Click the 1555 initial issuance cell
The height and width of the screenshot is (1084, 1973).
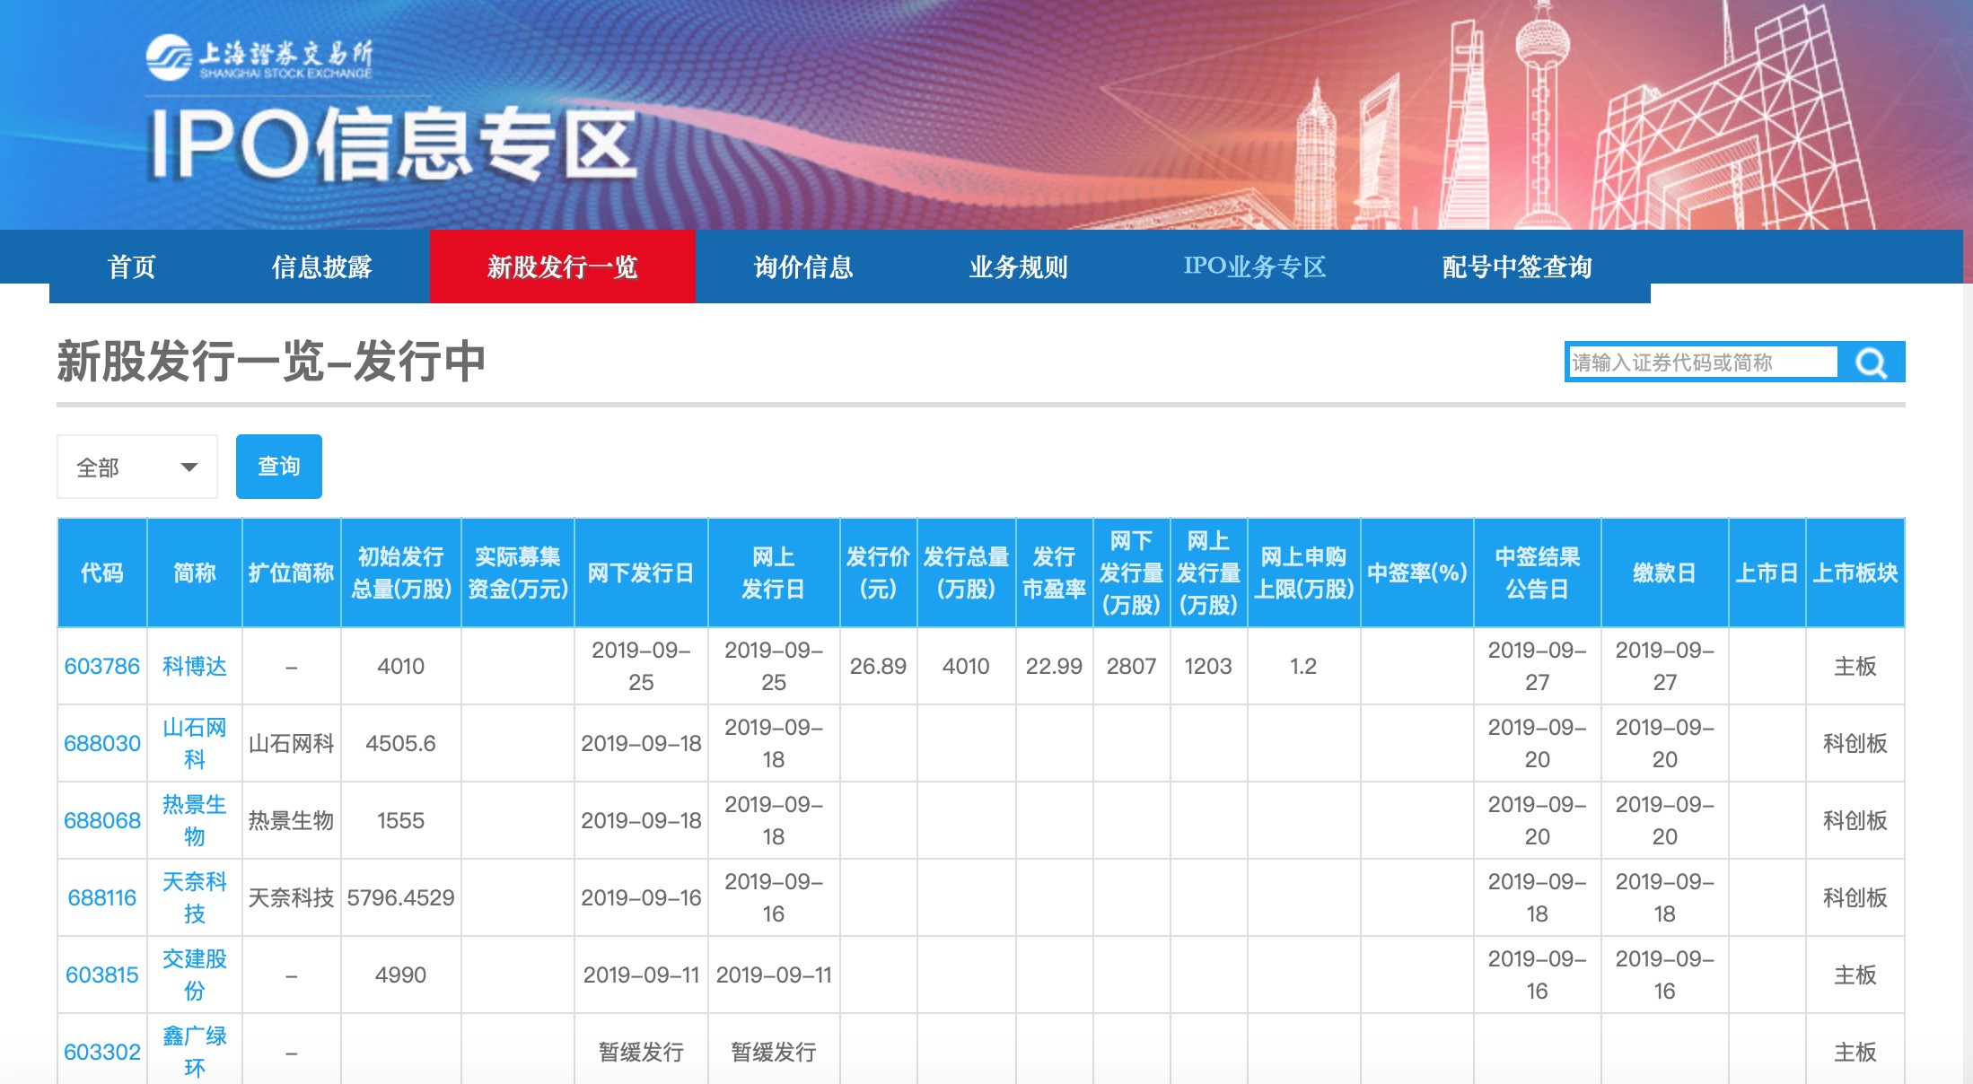tap(400, 820)
